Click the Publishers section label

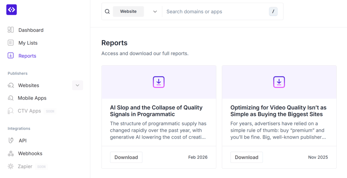(x=18, y=73)
